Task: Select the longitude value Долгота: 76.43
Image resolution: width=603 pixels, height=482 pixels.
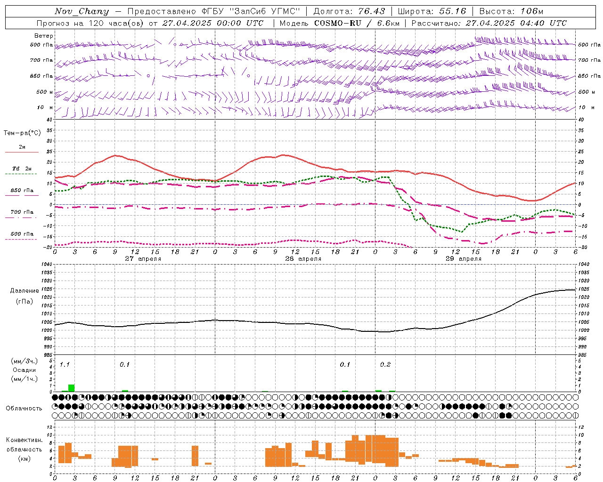Action: click(349, 11)
